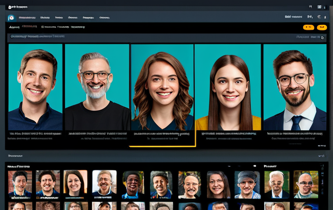Select the bearded man in suit and tie

pyautogui.click(x=295, y=87)
